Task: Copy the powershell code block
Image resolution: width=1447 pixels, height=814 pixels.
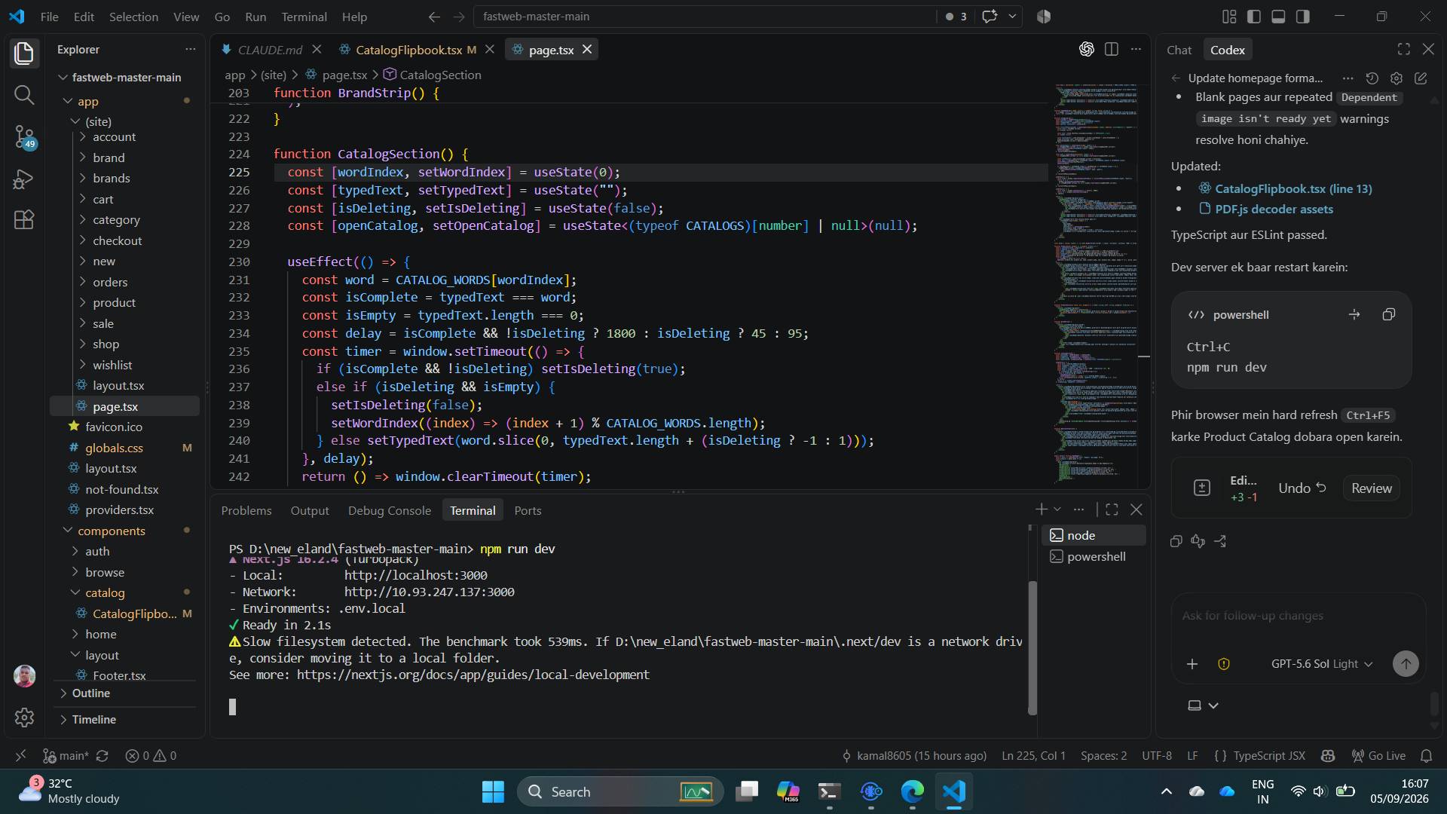Action: tap(1388, 314)
